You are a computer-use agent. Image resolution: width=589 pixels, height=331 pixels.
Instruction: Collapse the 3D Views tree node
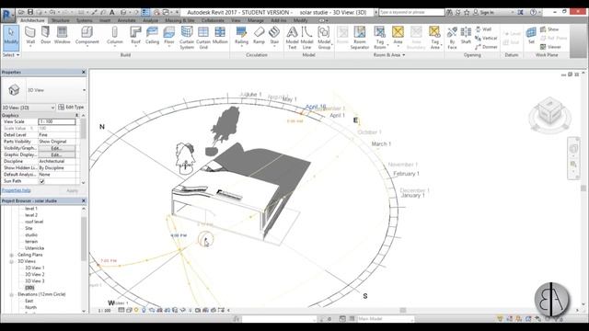[x=12, y=261]
